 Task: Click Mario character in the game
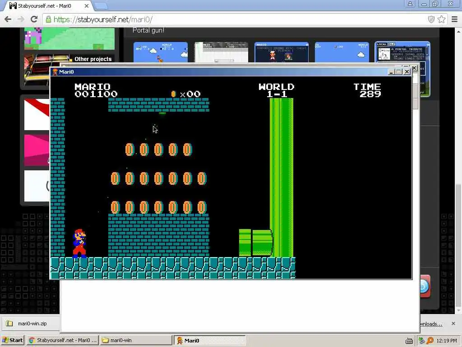coord(79,243)
